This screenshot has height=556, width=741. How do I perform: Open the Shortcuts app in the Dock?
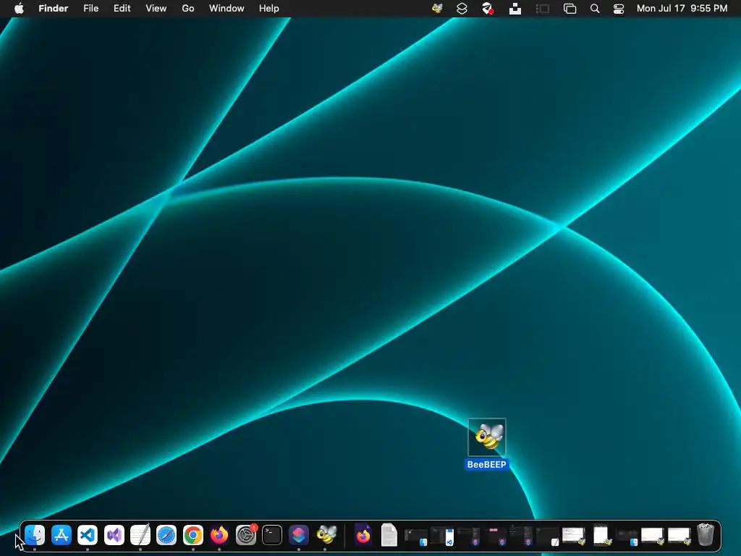coord(299,535)
